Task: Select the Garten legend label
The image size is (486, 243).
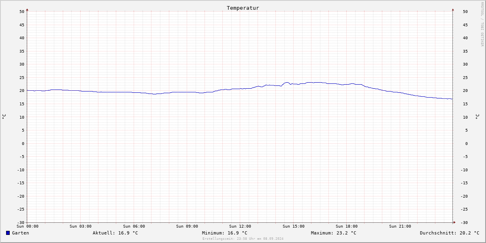Action: click(x=21, y=233)
